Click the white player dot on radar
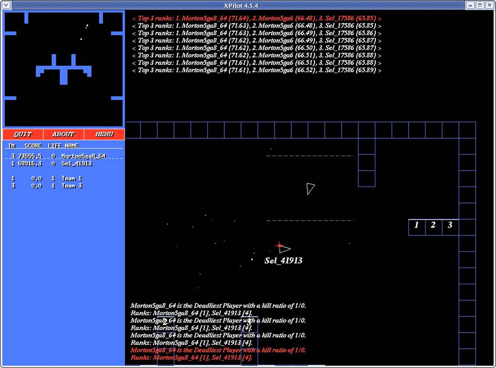This screenshot has height=368, width=496. pos(81,39)
